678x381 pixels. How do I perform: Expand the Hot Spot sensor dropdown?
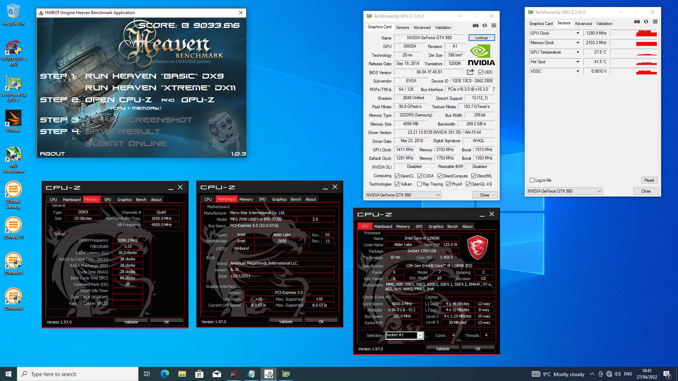[578, 62]
